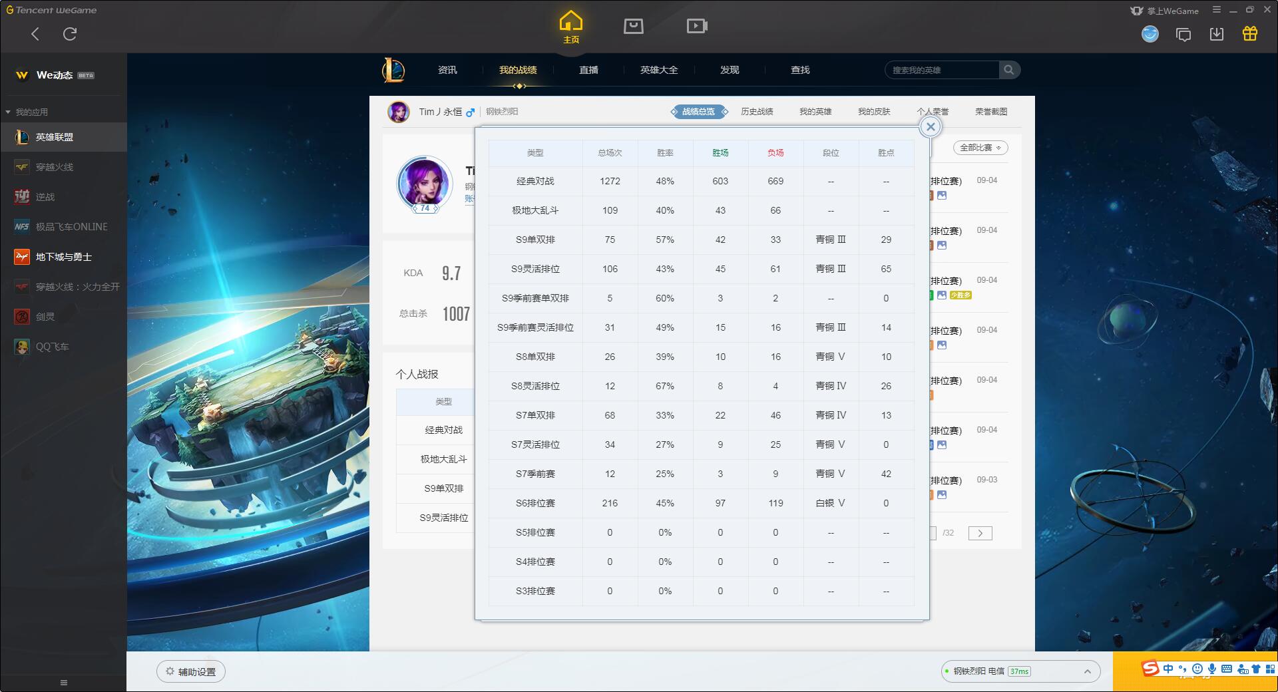Click the search magnifier button
Image resolution: width=1278 pixels, height=692 pixels.
[1009, 70]
